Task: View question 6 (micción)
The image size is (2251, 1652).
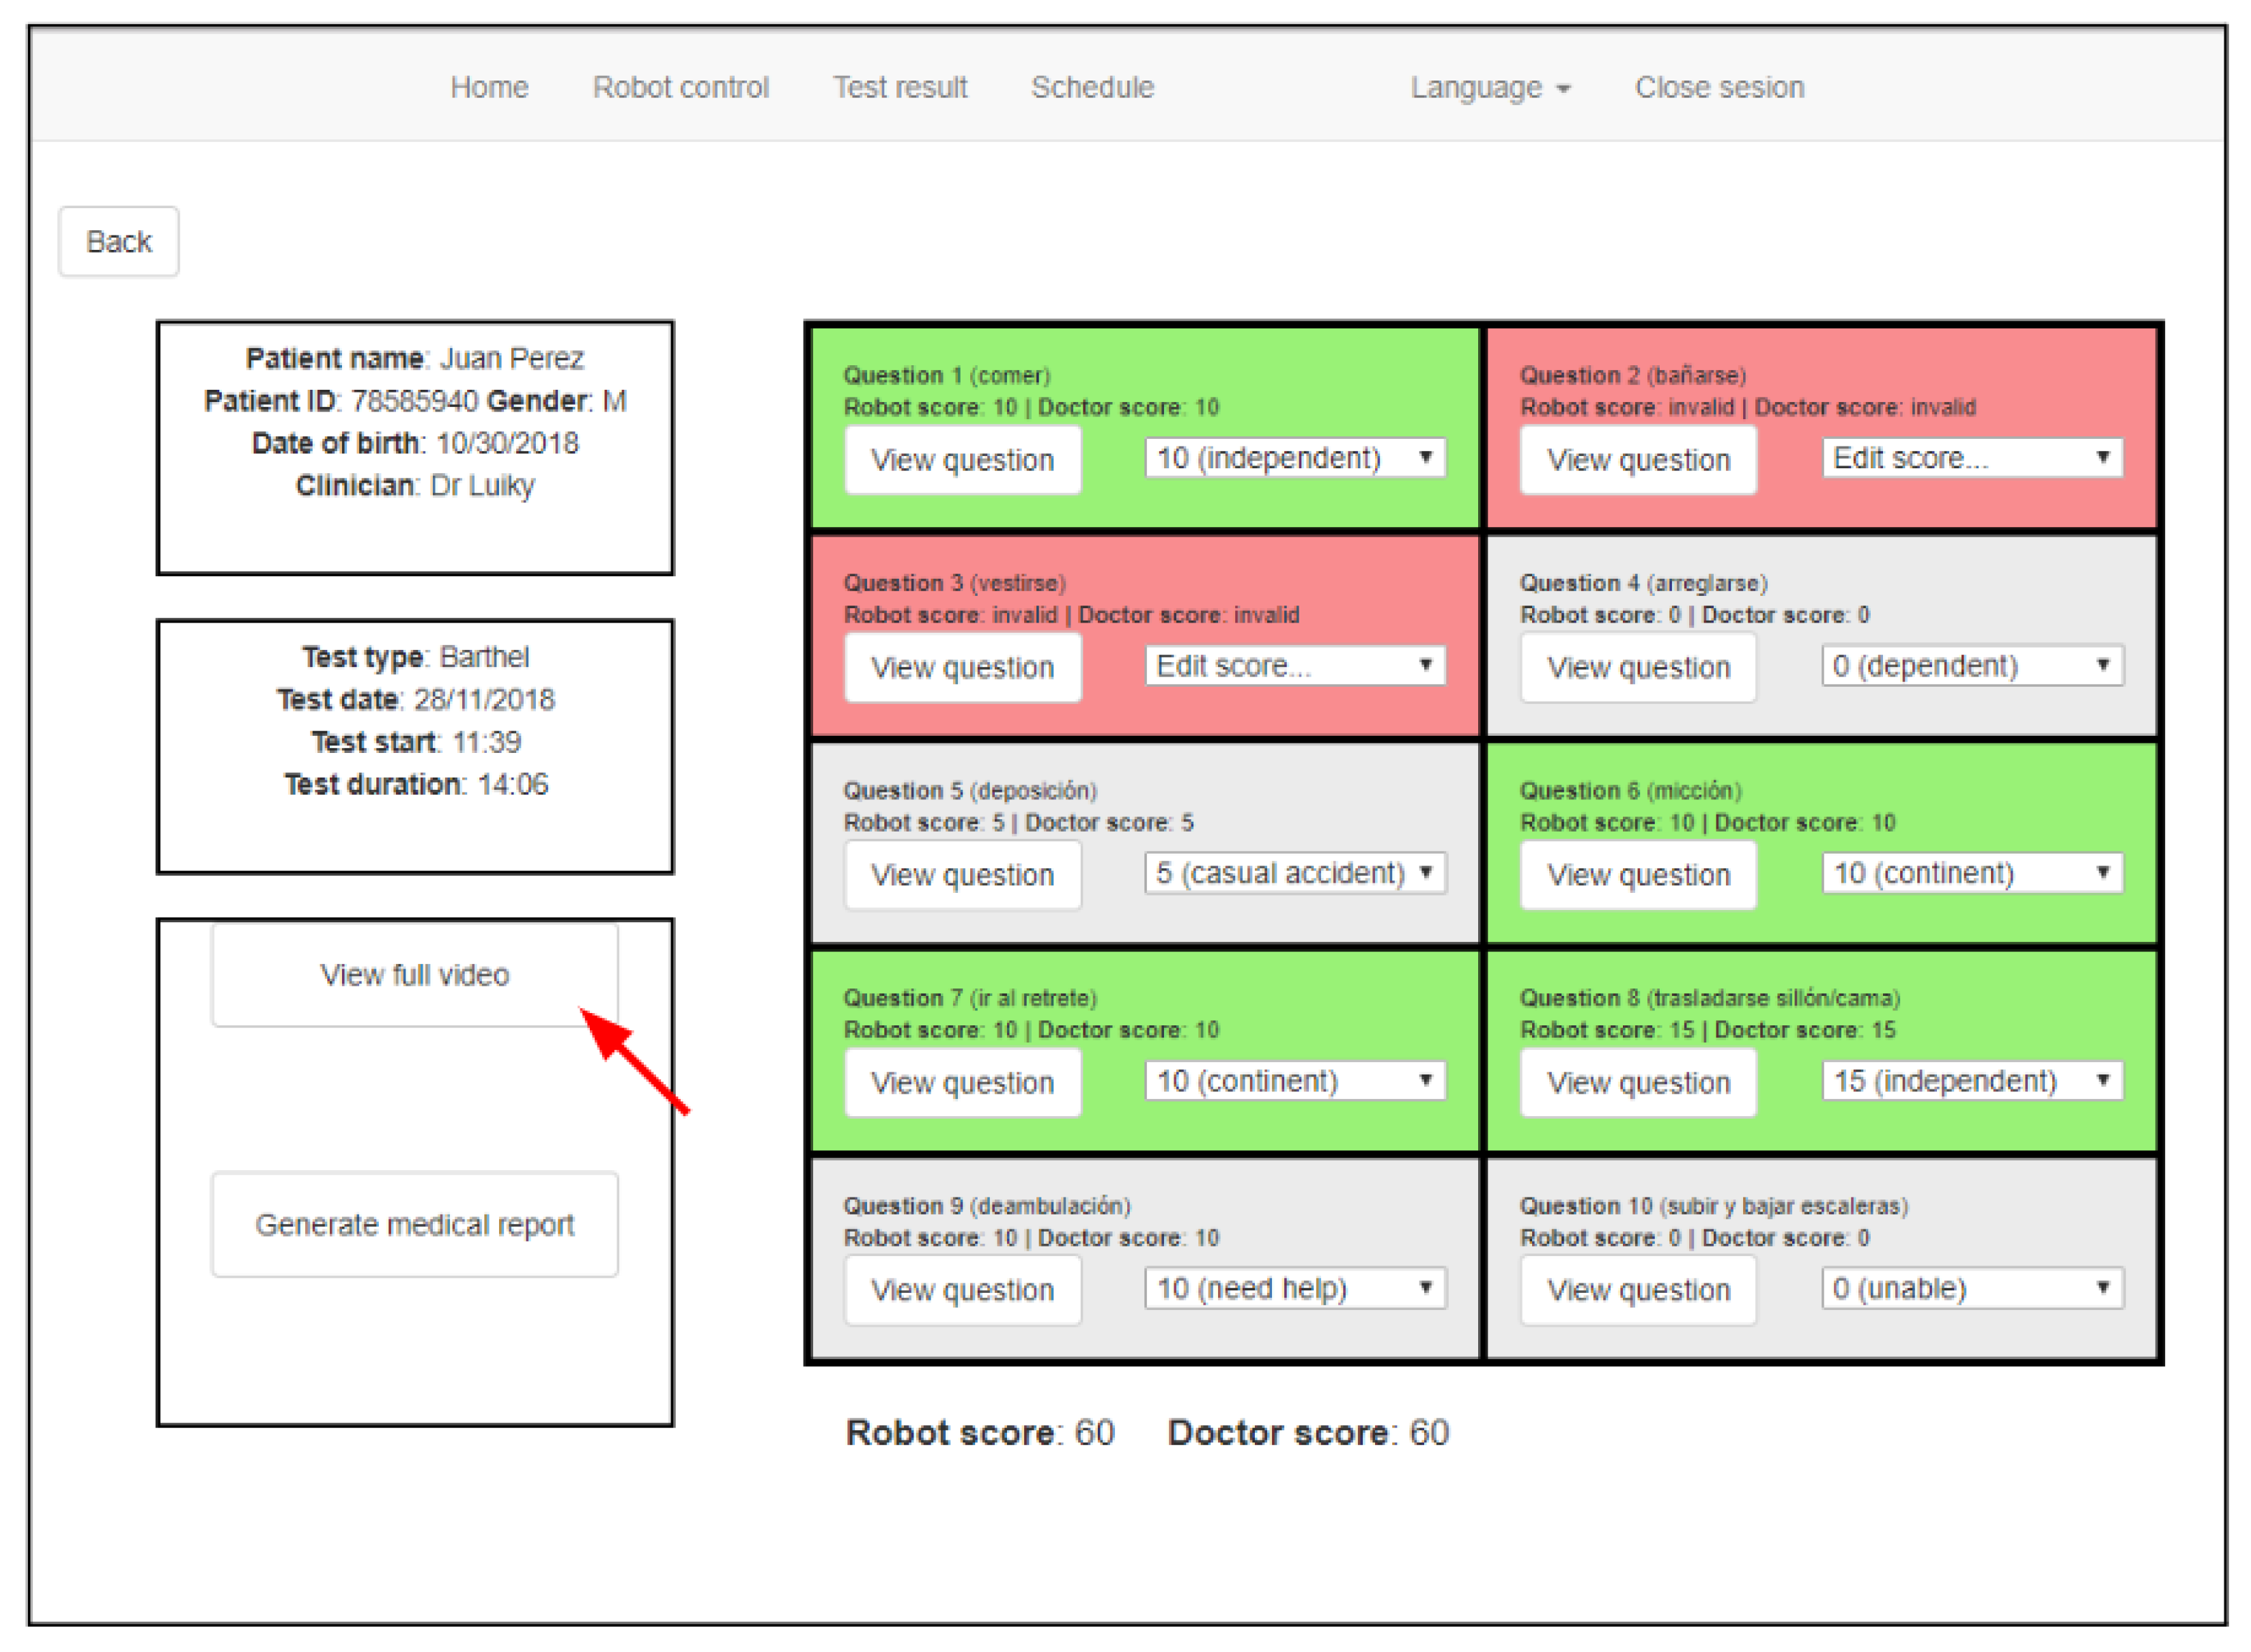Action: click(x=1638, y=875)
